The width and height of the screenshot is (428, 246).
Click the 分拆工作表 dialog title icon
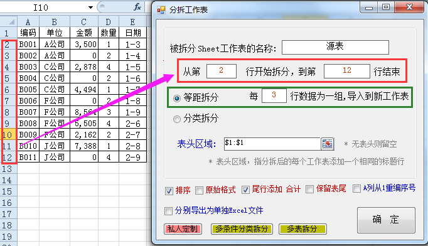click(x=161, y=10)
